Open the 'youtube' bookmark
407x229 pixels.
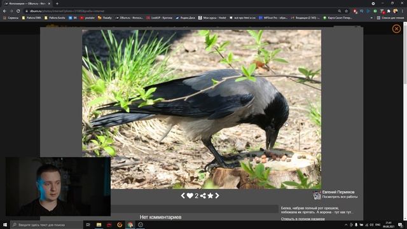pyautogui.click(x=88, y=18)
